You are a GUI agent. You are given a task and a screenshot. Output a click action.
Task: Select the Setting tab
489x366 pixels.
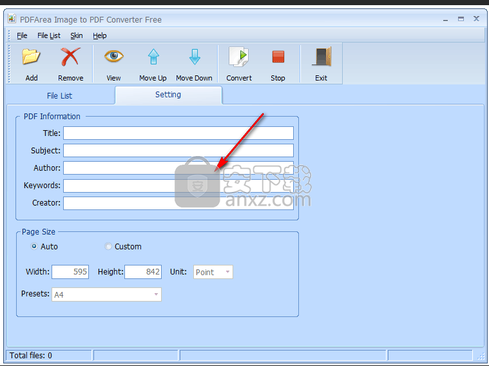point(168,95)
